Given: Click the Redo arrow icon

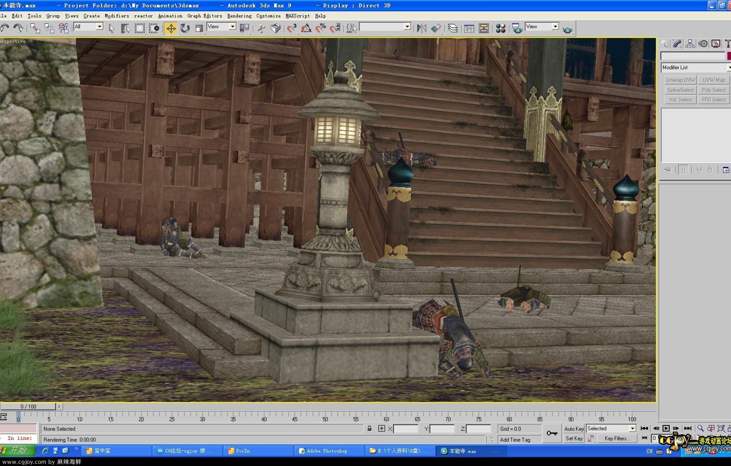Looking at the screenshot, I should coord(18,28).
